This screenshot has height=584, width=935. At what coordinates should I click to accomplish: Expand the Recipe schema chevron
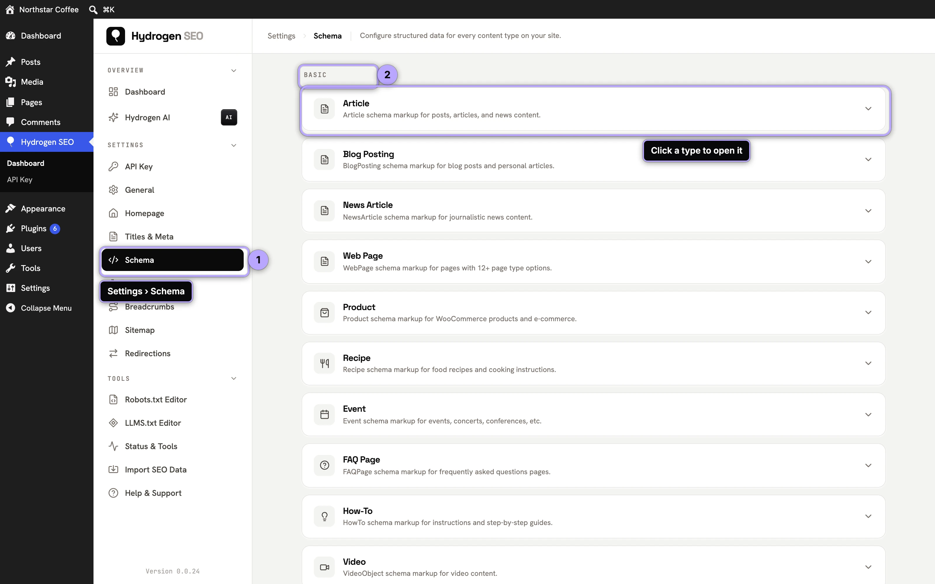click(x=868, y=363)
